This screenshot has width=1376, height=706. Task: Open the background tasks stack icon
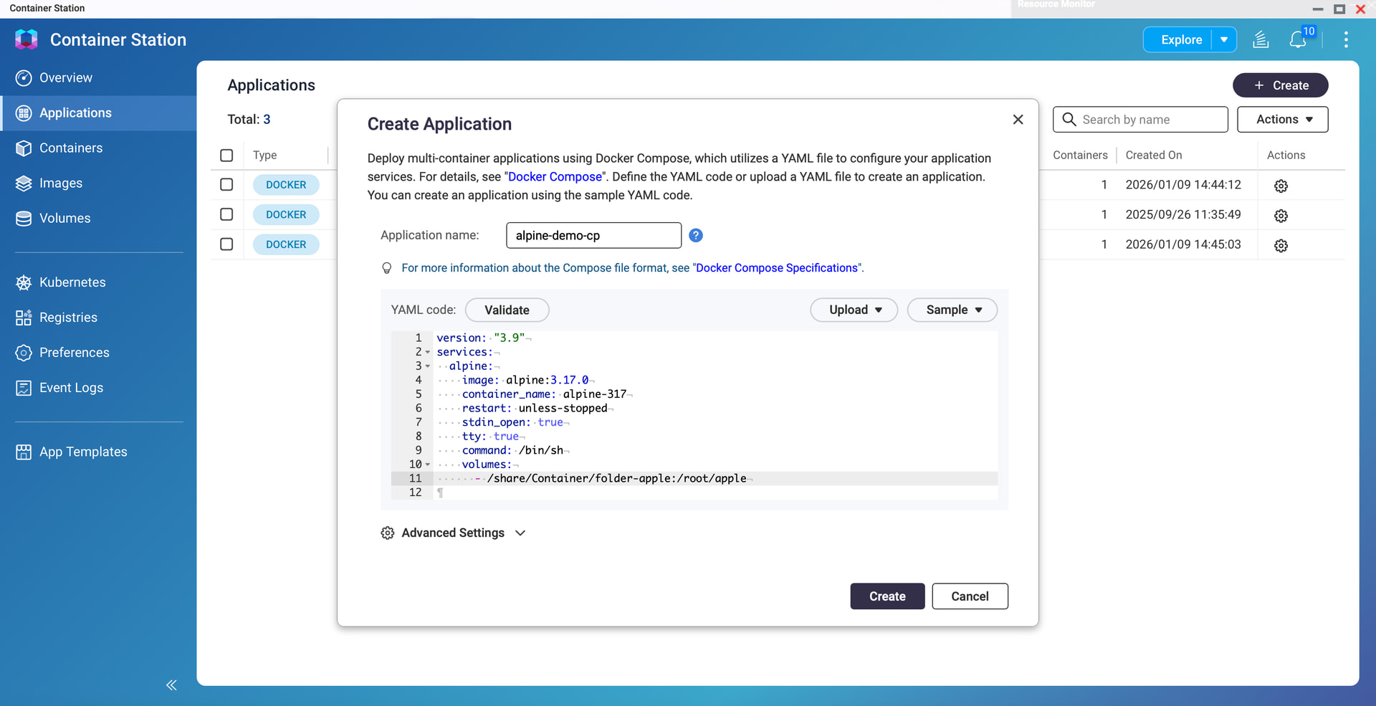point(1261,40)
